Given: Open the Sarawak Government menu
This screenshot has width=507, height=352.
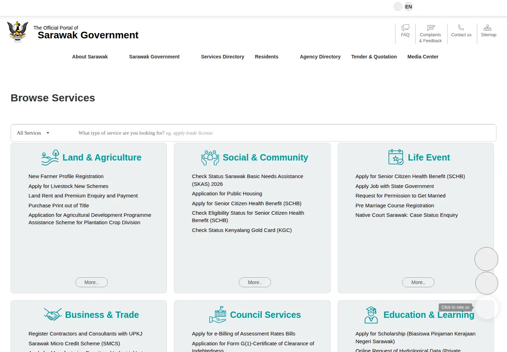Looking at the screenshot, I should tap(154, 57).
